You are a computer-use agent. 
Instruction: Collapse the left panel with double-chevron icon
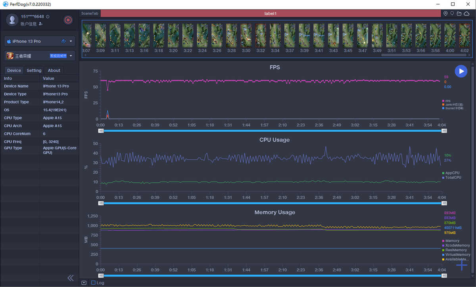coord(71,278)
